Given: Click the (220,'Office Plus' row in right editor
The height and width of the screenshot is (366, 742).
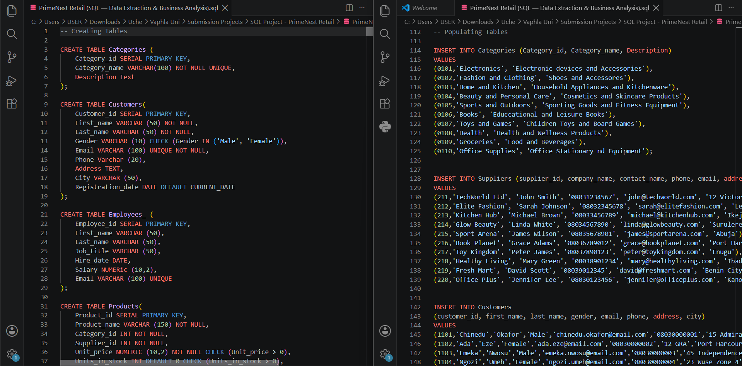Looking at the screenshot, I should pos(587,280).
